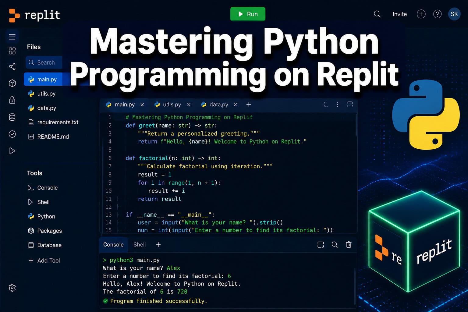This screenshot has height=312, width=468.
Task: Open requirements.txt from the Files list
Action: click(x=53, y=122)
